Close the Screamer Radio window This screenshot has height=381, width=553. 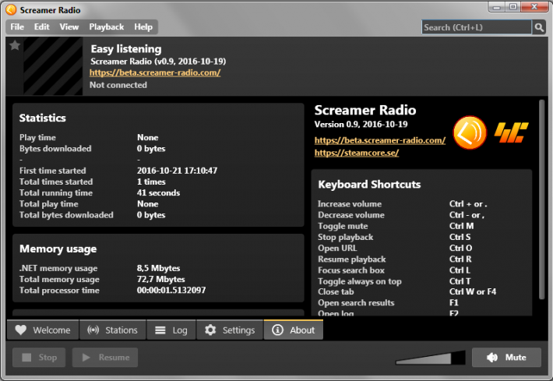pyautogui.click(x=534, y=7)
